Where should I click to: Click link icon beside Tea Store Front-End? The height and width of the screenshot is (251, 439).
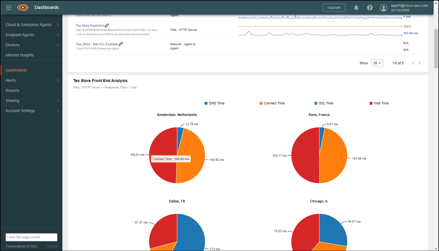[x=107, y=26]
